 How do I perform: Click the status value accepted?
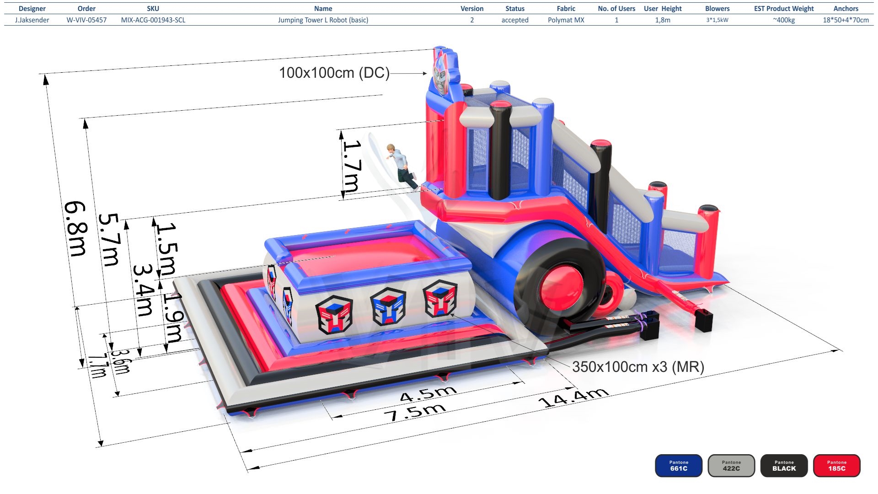(515, 20)
